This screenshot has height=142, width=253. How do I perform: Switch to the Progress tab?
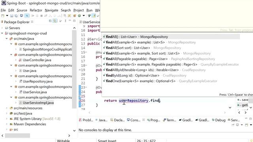pyautogui.click(x=153, y=120)
